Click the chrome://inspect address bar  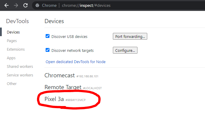tap(118, 5)
